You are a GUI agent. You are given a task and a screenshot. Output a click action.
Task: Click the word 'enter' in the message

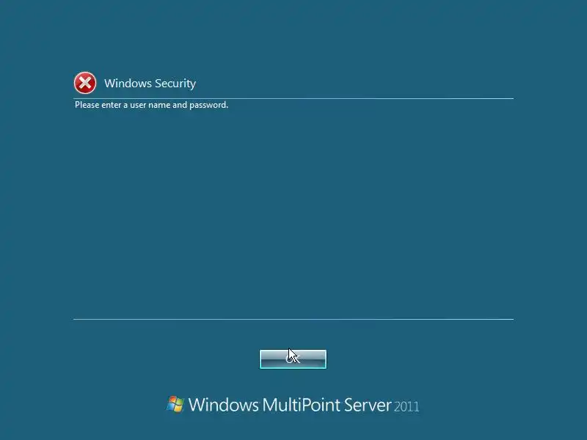tap(112, 105)
